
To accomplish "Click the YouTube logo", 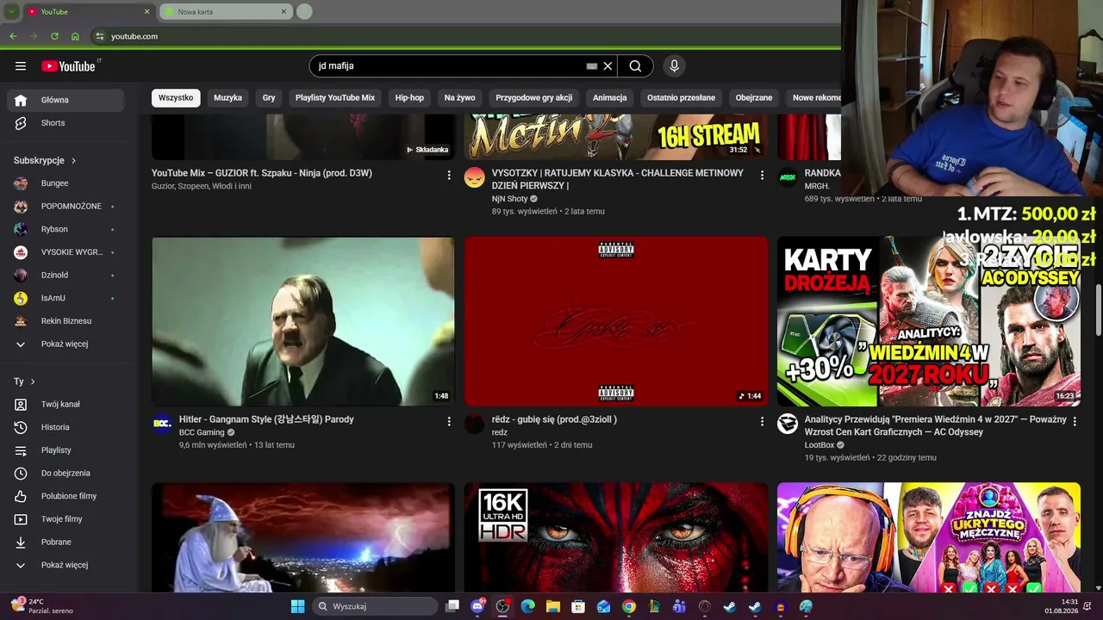I will 68,66.
